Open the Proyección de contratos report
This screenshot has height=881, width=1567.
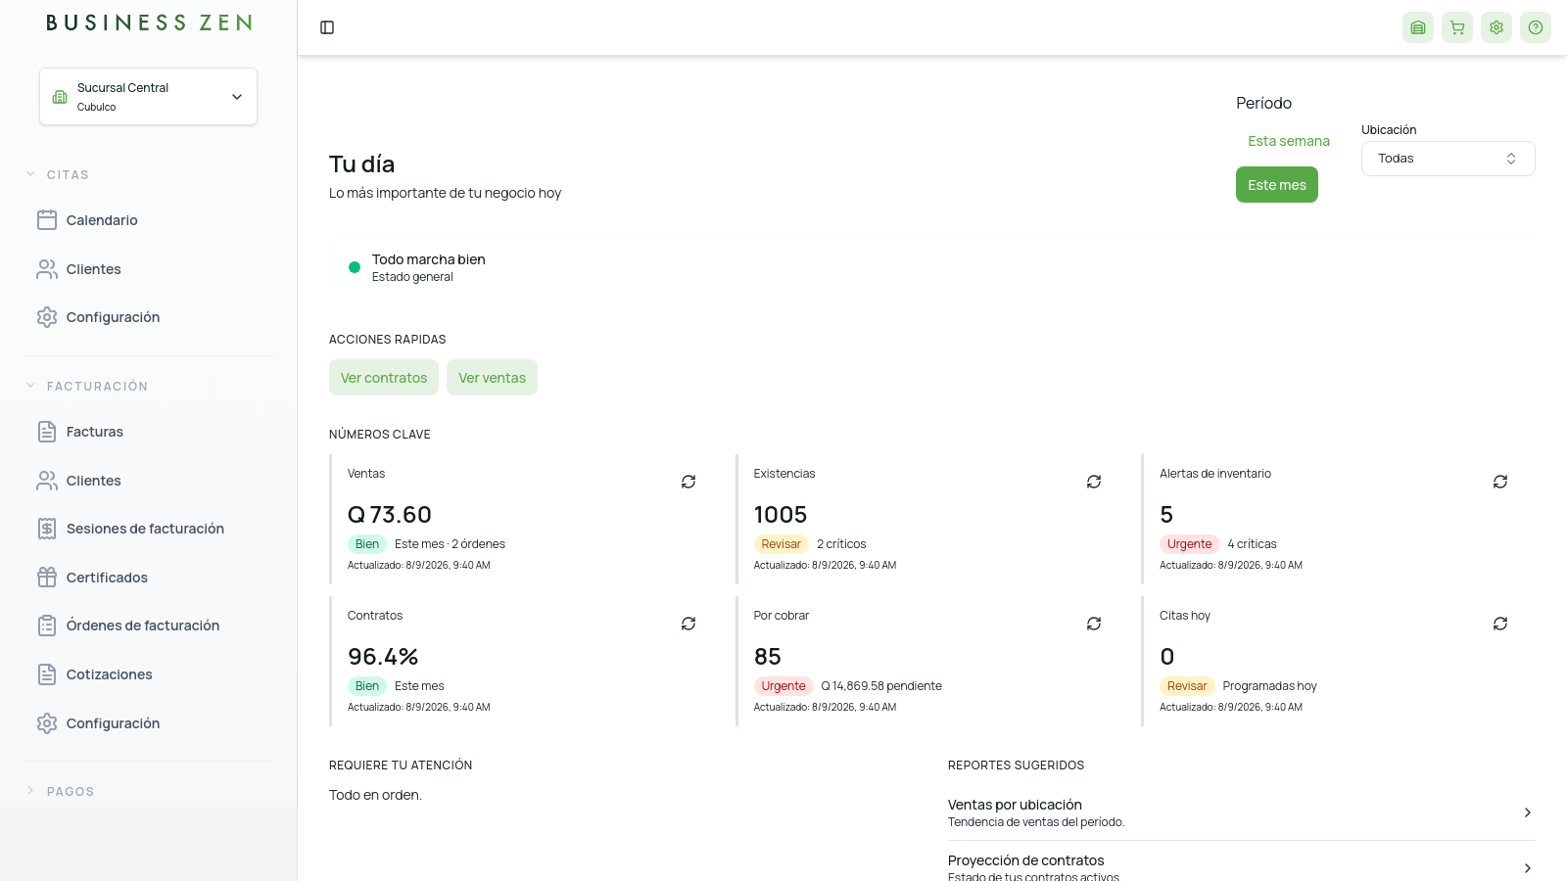1241,867
